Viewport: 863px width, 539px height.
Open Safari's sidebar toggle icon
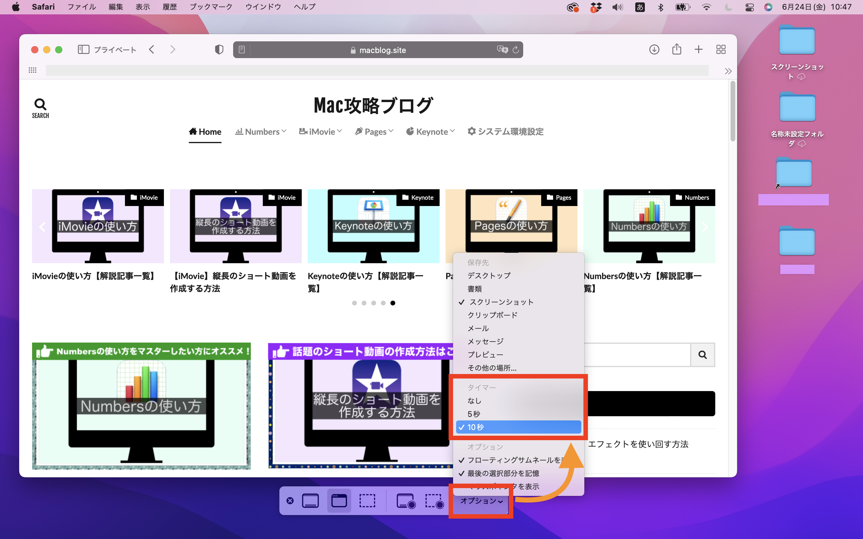click(x=83, y=49)
